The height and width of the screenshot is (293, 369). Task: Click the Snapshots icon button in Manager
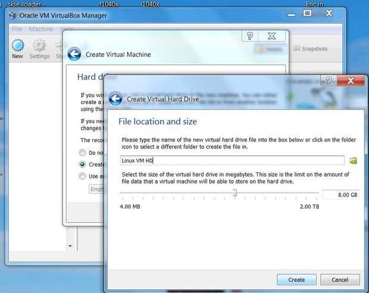tap(297, 48)
